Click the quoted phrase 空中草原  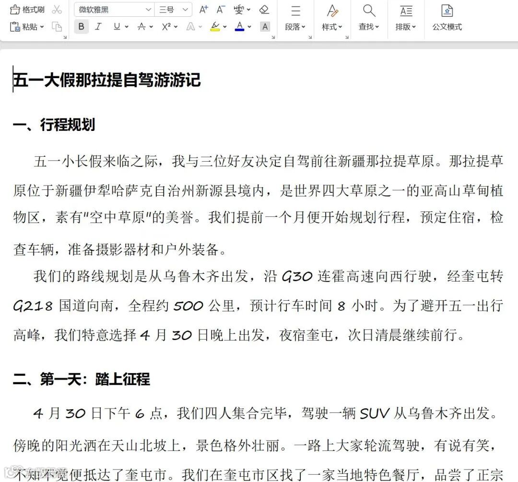[118, 217]
